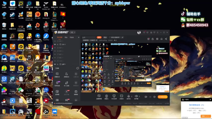
Task: Add 摄像头 camera source
Action: tap(107, 97)
